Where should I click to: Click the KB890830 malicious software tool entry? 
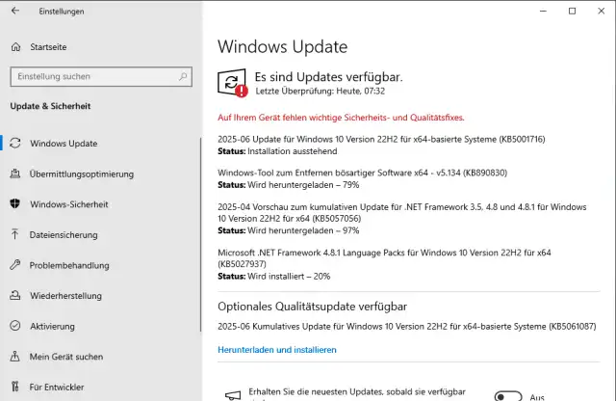coord(362,173)
